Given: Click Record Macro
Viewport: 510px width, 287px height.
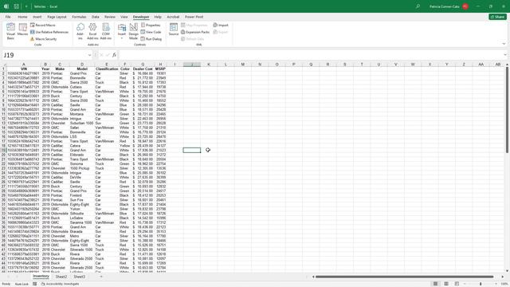Looking at the screenshot, I should click(x=43, y=25).
